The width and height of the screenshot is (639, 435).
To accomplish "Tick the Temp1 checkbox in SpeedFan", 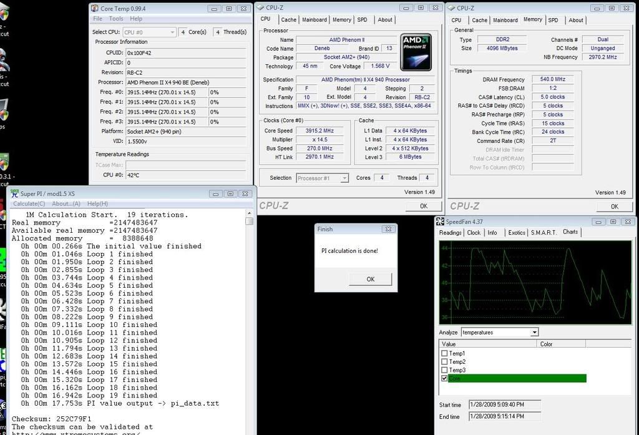I will (x=444, y=353).
